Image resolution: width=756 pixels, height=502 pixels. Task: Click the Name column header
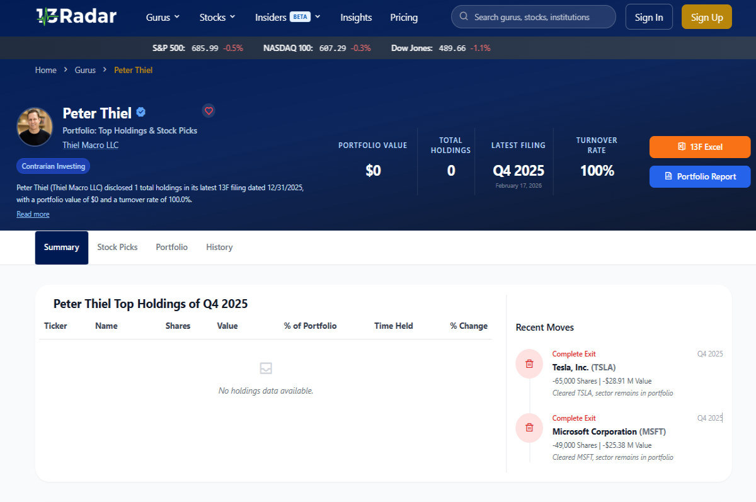[x=106, y=326]
